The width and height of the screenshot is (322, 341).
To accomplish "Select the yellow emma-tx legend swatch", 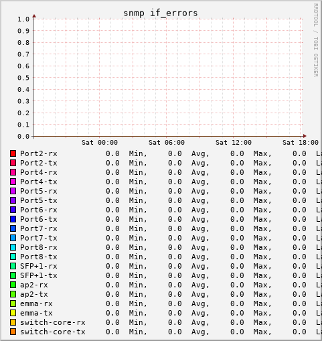I will (13, 313).
